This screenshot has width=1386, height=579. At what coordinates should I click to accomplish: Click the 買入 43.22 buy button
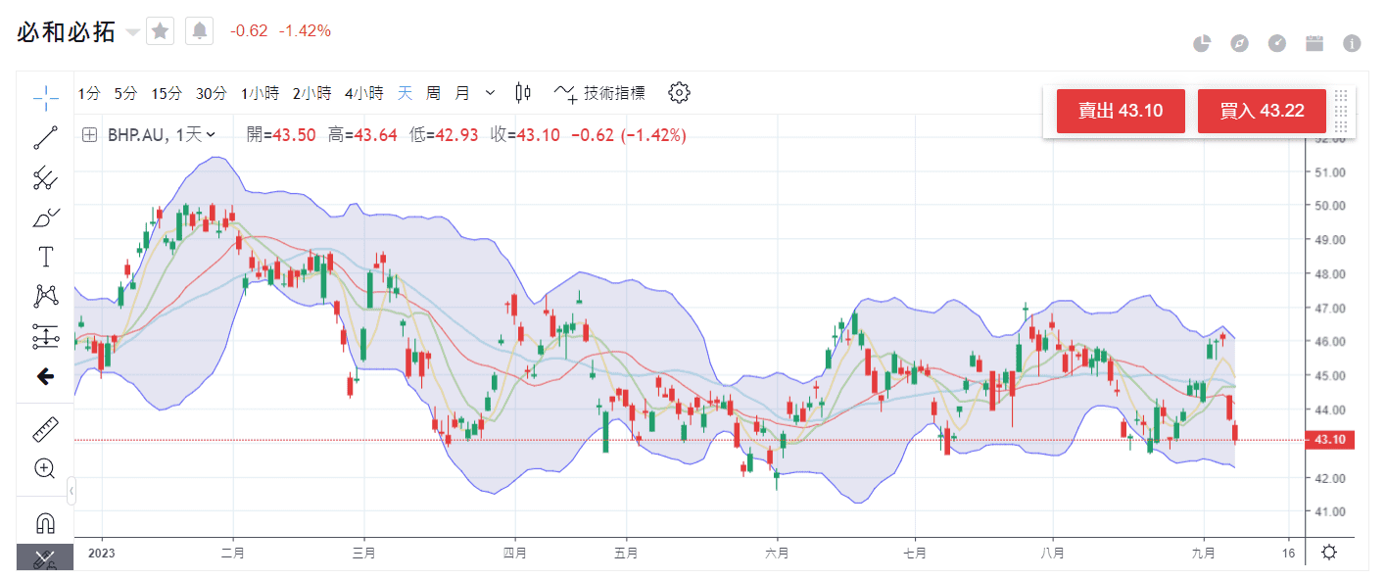(1262, 111)
